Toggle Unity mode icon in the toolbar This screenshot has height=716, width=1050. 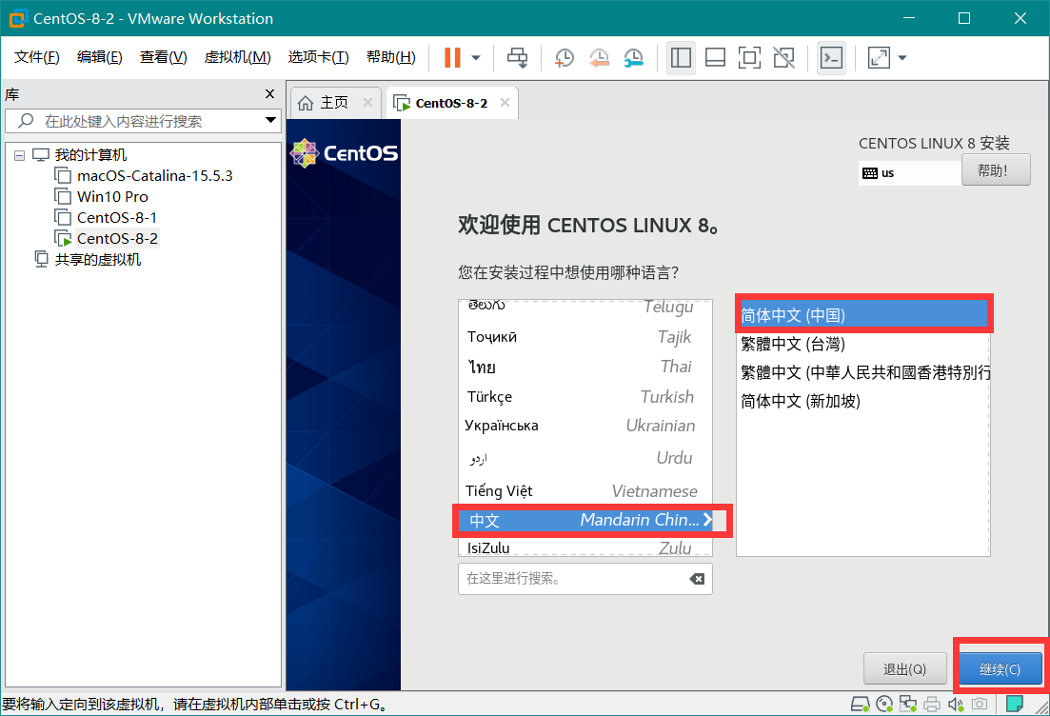coord(783,58)
